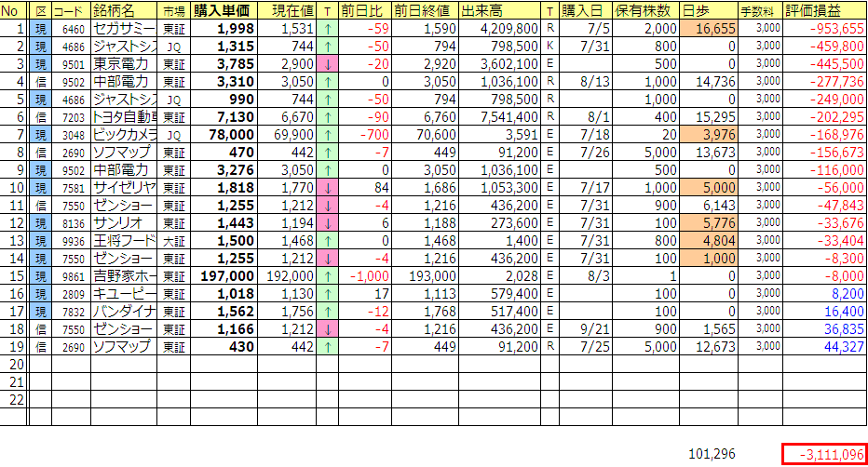Screen dimensions: 868x467
Task: Click the up arrow in the セガサミー row
Action: [x=328, y=29]
